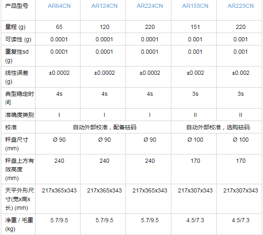Click the 线性误差 (g) row label

[17, 77]
